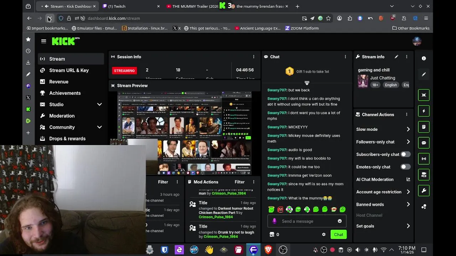This screenshot has height=256, width=456.
Task: Open emoji picker in message box
Action: pyautogui.click(x=340, y=221)
